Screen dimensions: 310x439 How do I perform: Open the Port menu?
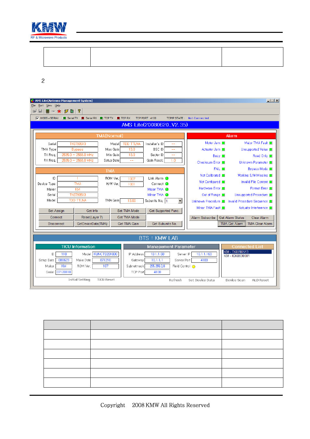41,106
